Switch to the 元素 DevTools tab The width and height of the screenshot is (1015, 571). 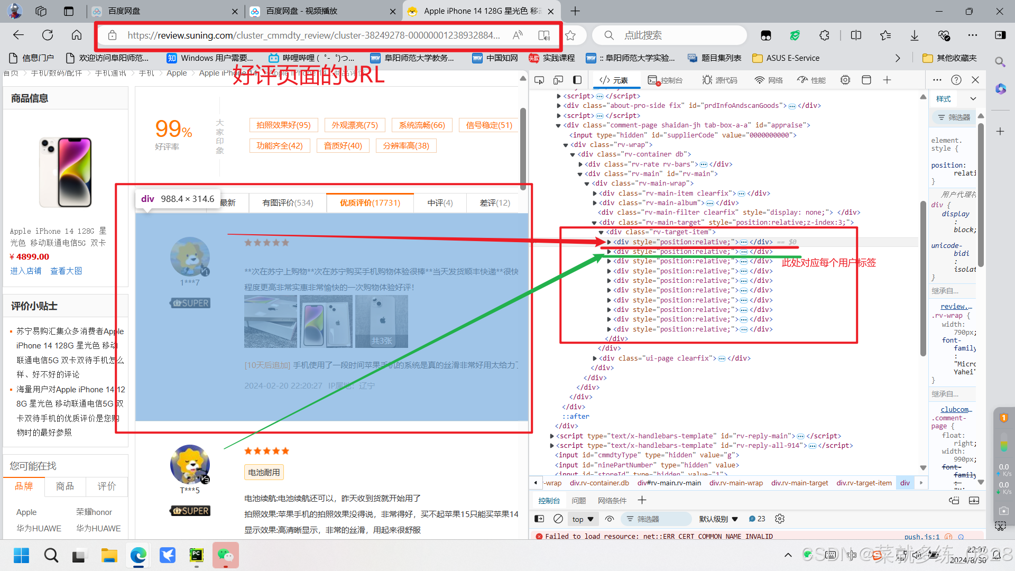click(614, 80)
